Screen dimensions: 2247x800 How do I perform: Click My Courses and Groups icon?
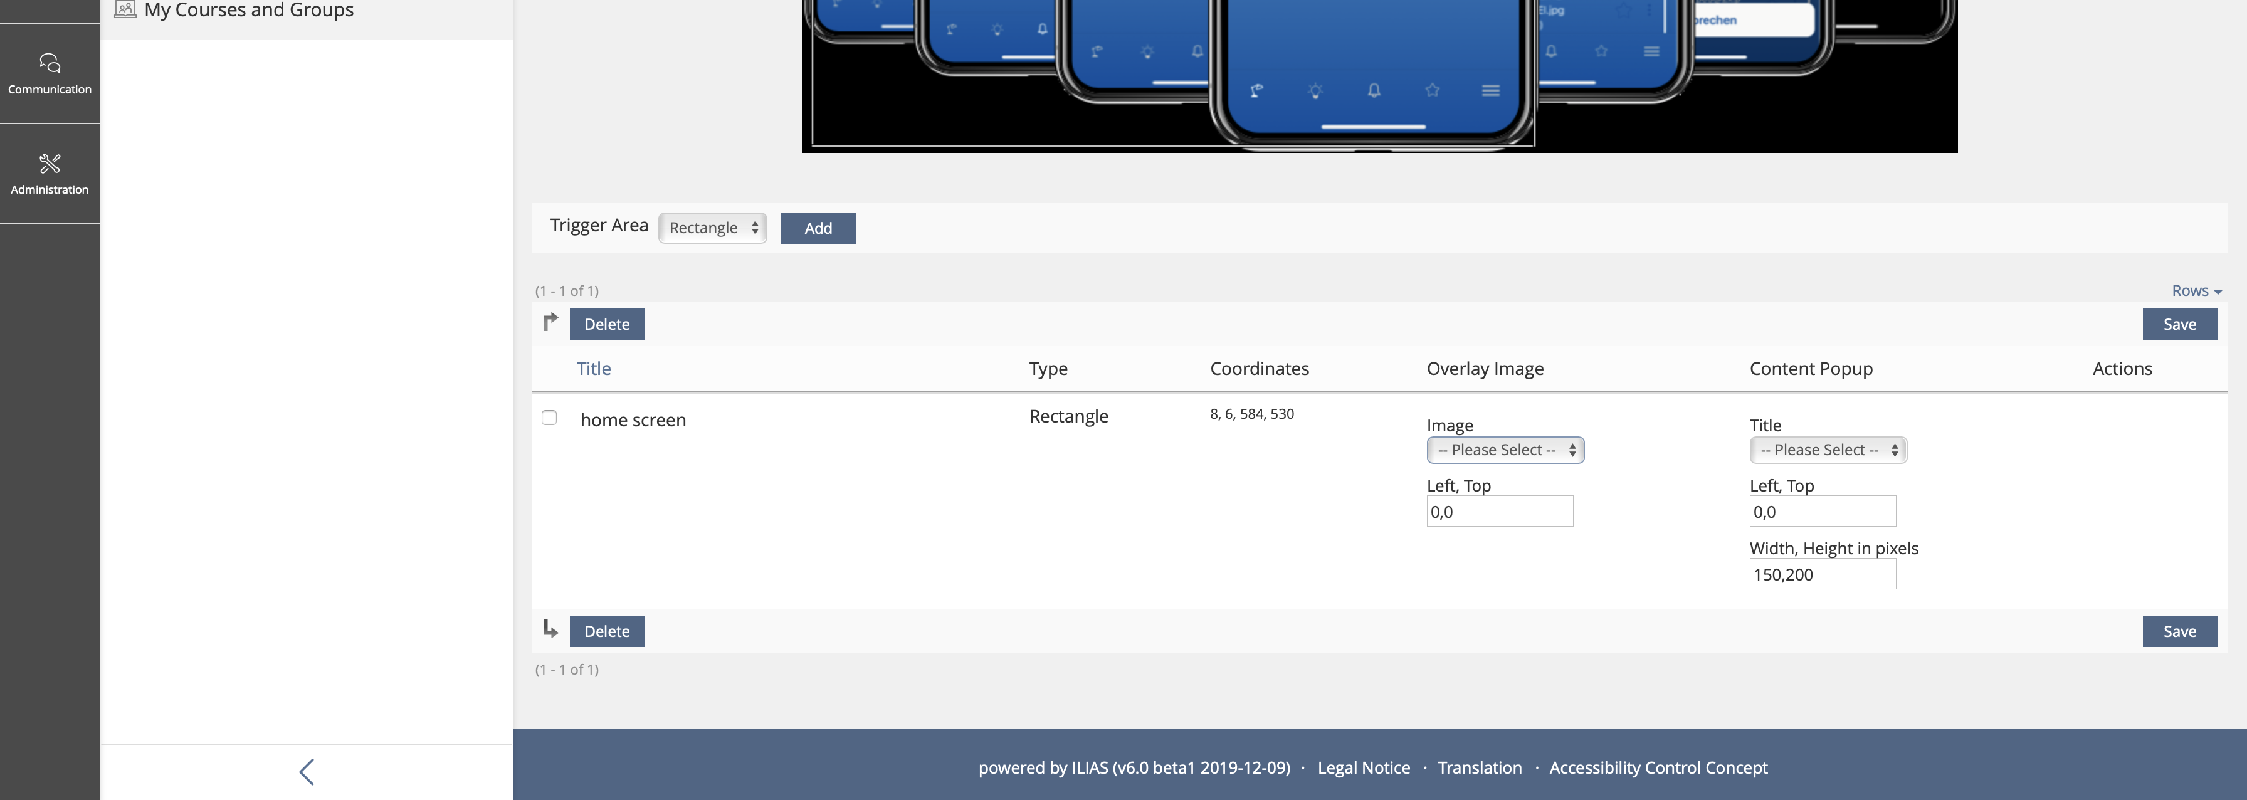pos(125,9)
